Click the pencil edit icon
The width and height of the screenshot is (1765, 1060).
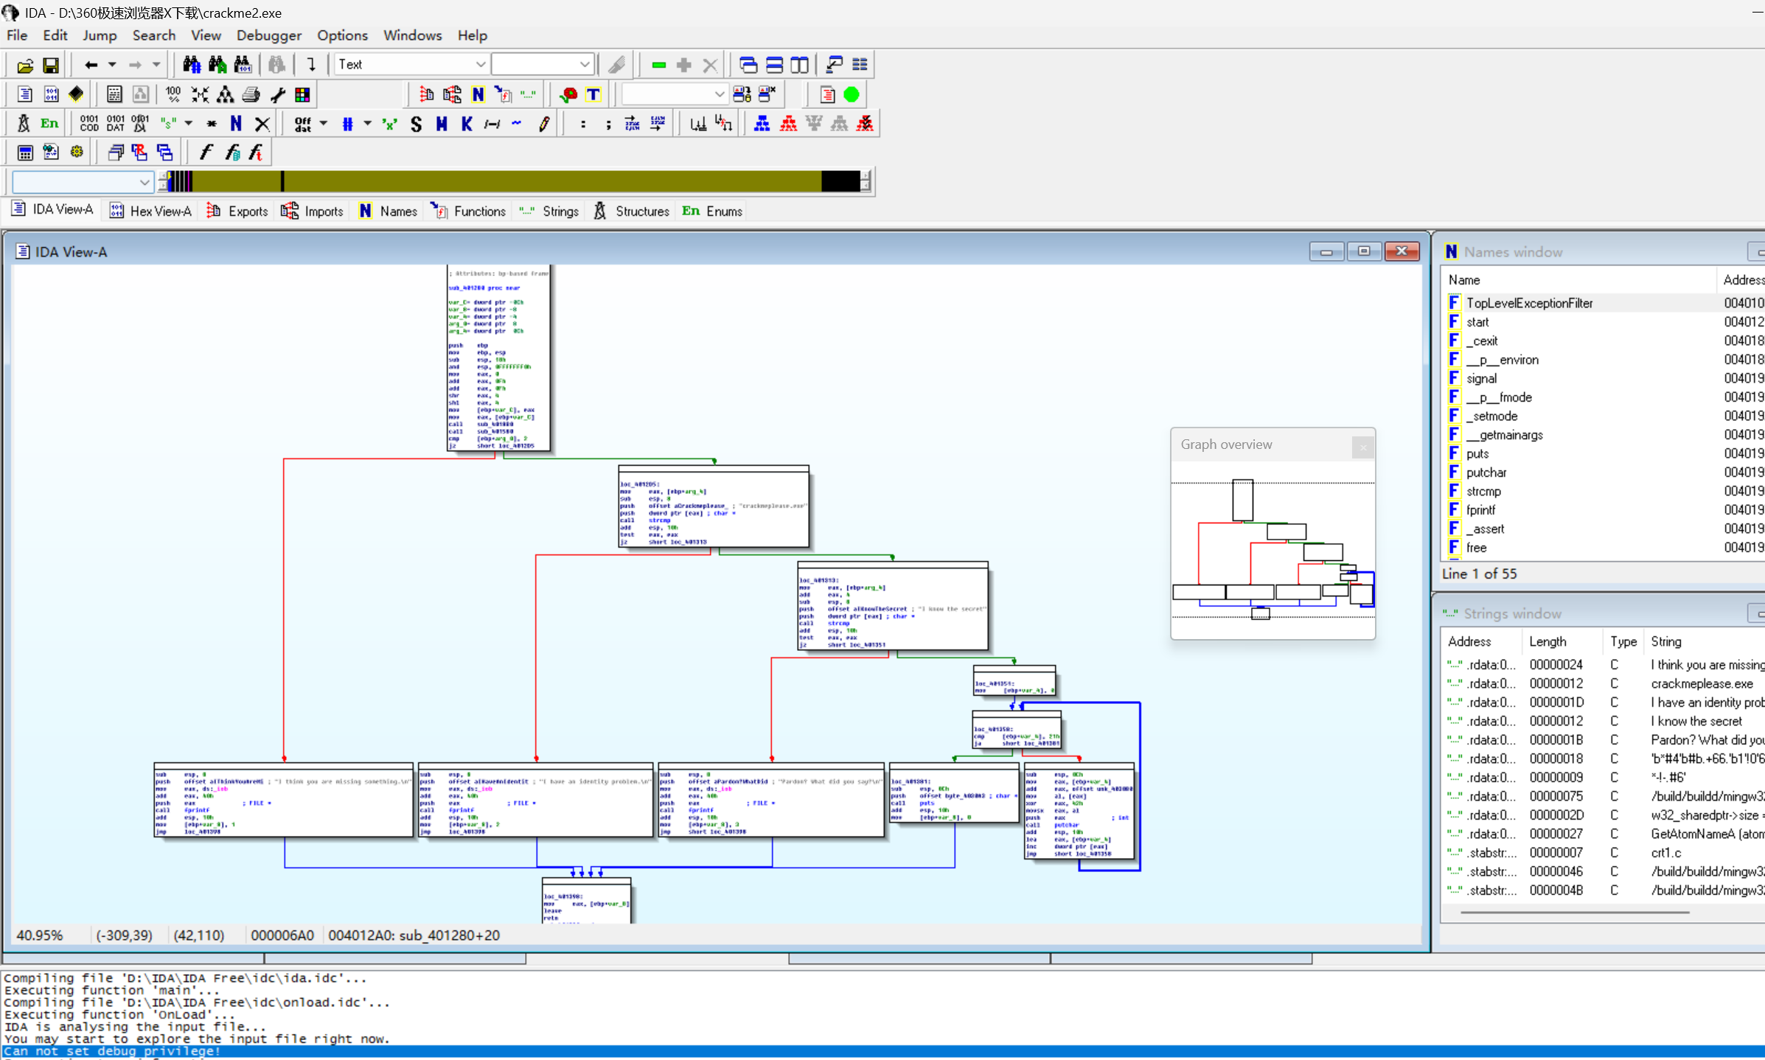click(x=544, y=124)
